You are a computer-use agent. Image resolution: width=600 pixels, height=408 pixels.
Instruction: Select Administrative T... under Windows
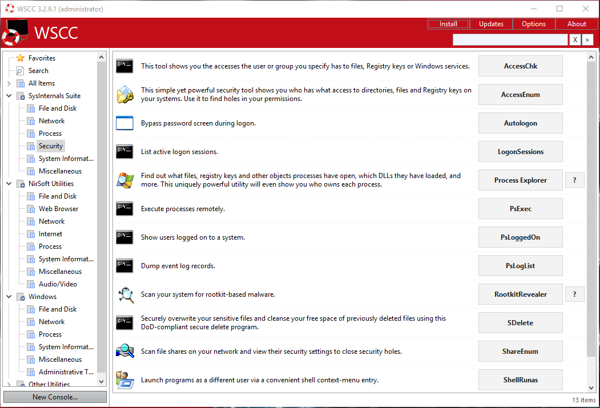click(66, 372)
